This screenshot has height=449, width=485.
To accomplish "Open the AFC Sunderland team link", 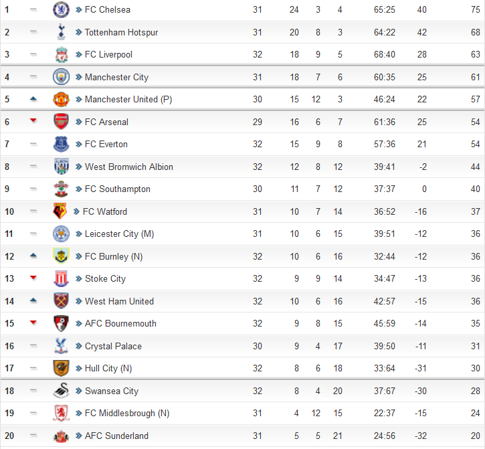I will tap(116, 436).
